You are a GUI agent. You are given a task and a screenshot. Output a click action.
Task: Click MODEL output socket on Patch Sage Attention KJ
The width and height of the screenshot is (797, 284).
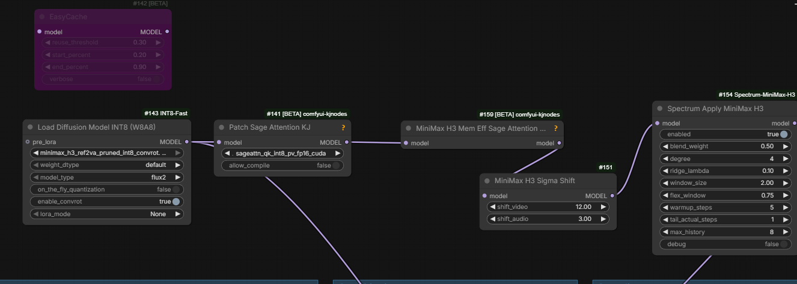(346, 142)
